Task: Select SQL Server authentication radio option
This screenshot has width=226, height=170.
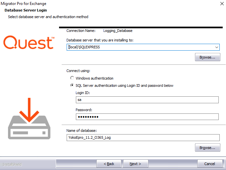Action: coord(72,85)
